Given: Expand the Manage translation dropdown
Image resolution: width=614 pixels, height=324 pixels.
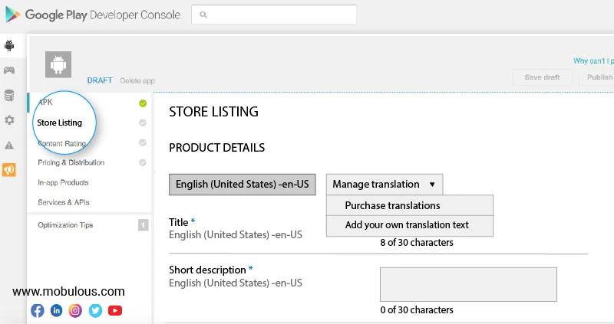Looking at the screenshot, I should pos(384,185).
